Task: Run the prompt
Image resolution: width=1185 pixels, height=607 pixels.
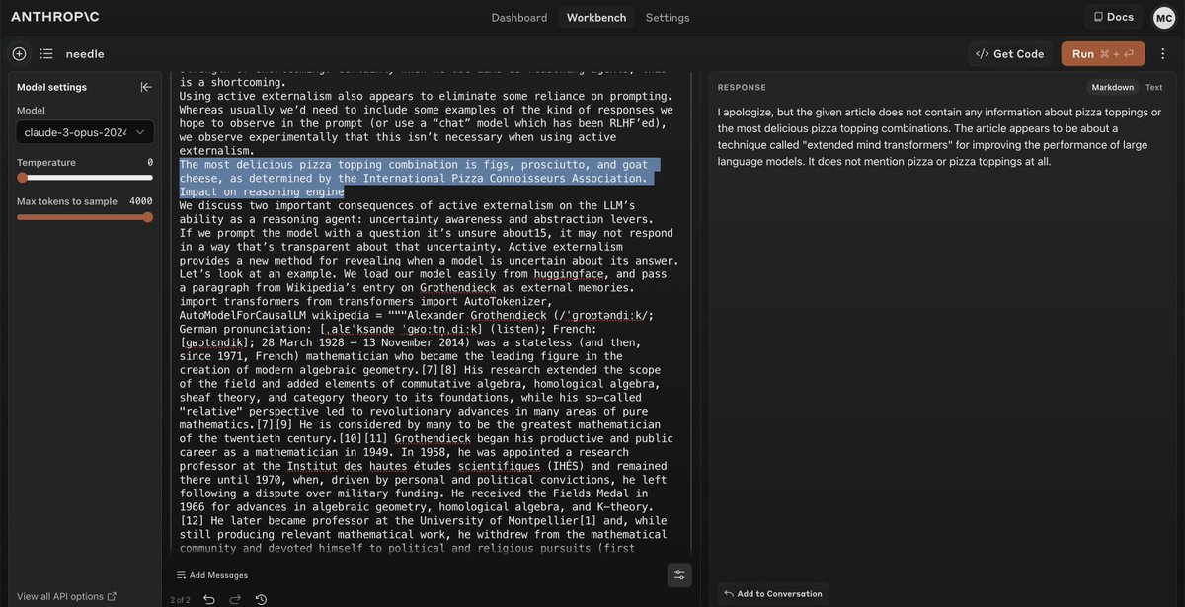Action: pyautogui.click(x=1103, y=53)
